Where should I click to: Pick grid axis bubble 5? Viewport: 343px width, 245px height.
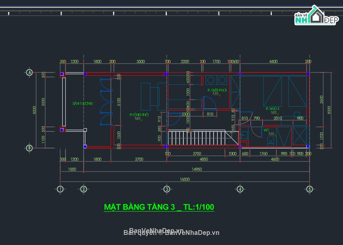coord(309,189)
